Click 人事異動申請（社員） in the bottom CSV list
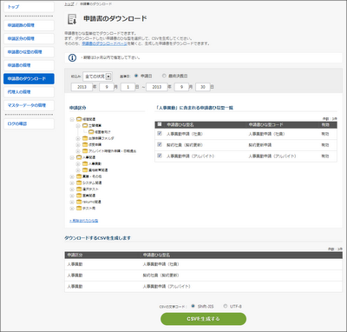347x332 pixels. tap(160, 264)
